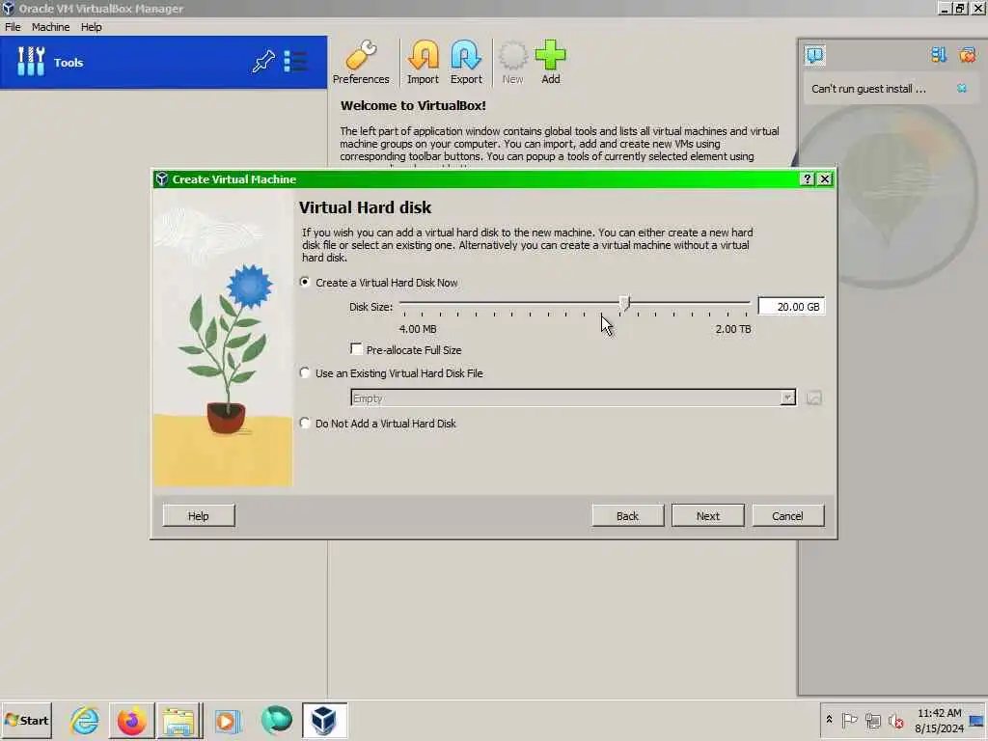The height and width of the screenshot is (741, 988).
Task: Cancel the Create Virtual Machine wizard
Action: tap(787, 515)
